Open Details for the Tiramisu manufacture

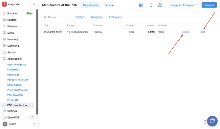[x=185, y=32]
